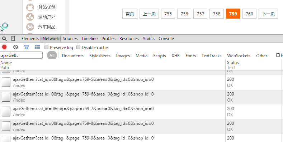This screenshot has height=142, width=283.
Task: Select the ajaxGetItem page=759-8 request
Action: (83, 123)
